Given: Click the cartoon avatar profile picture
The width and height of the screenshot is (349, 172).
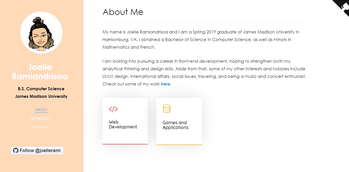Looking at the screenshot, I should coord(41,33).
